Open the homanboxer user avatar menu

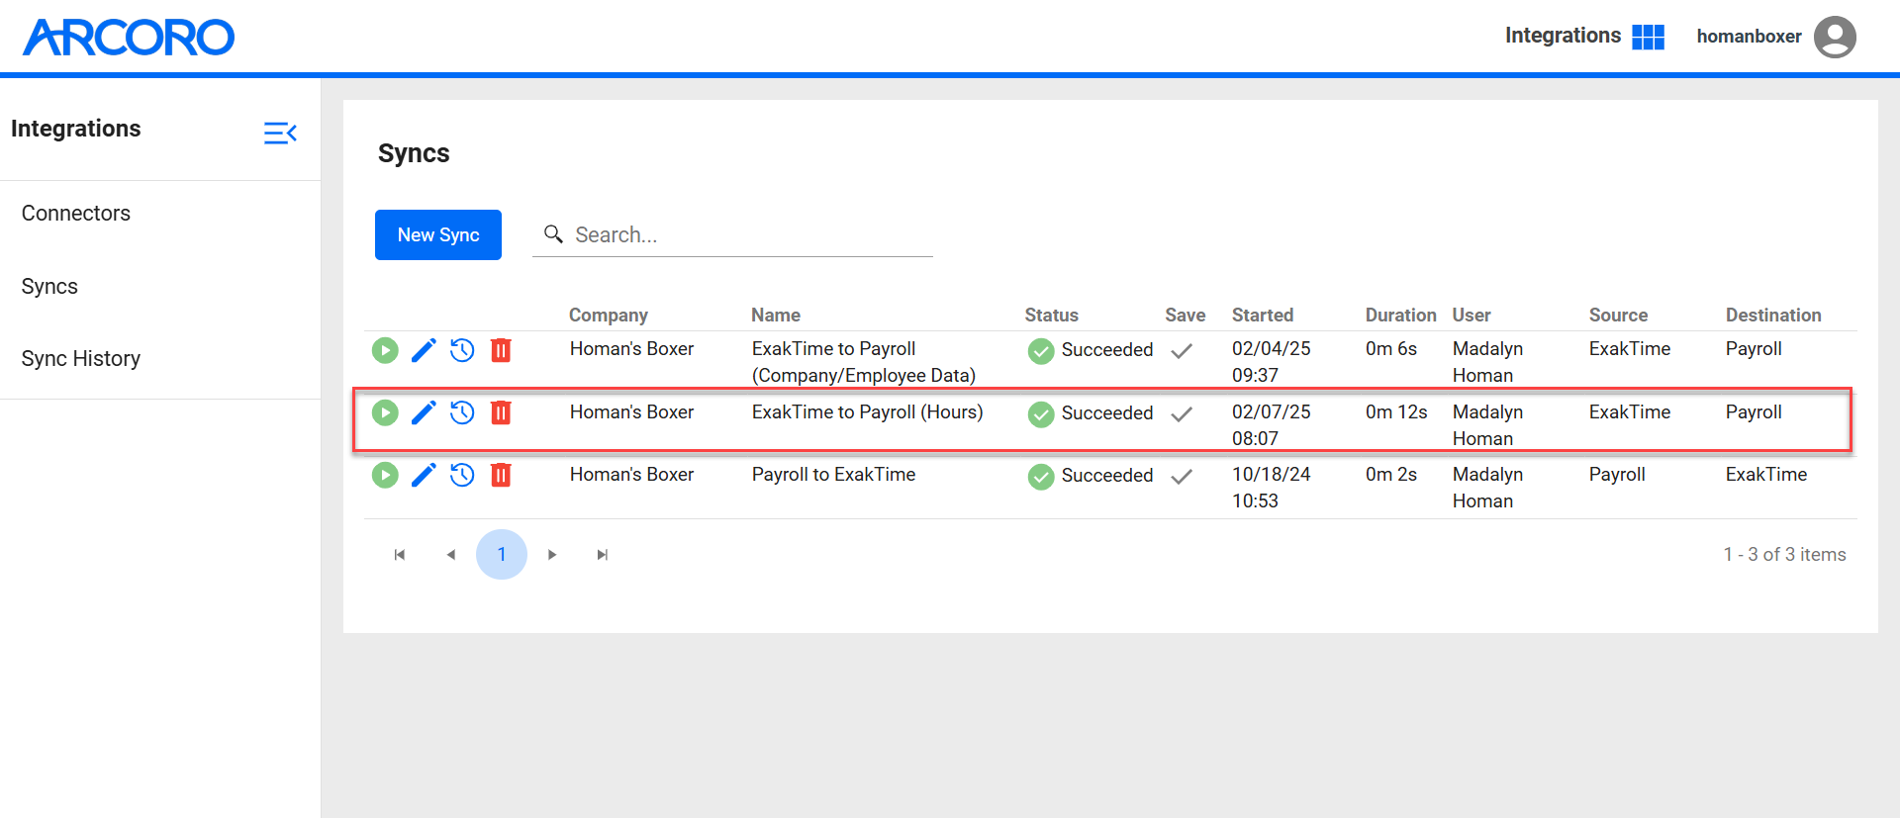pos(1835,37)
